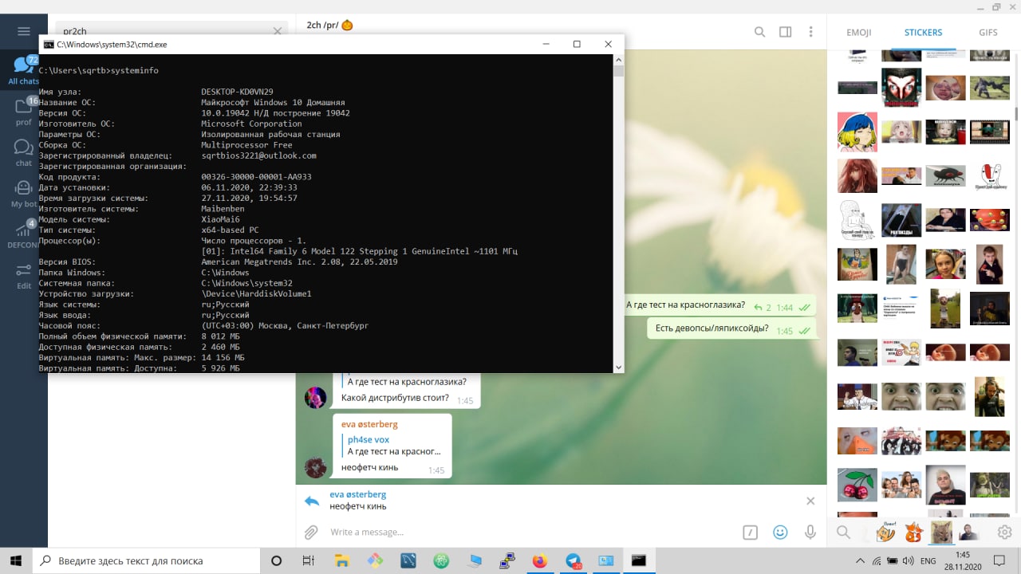Open the prof chat folder
The image size is (1021, 574).
pos(24,112)
